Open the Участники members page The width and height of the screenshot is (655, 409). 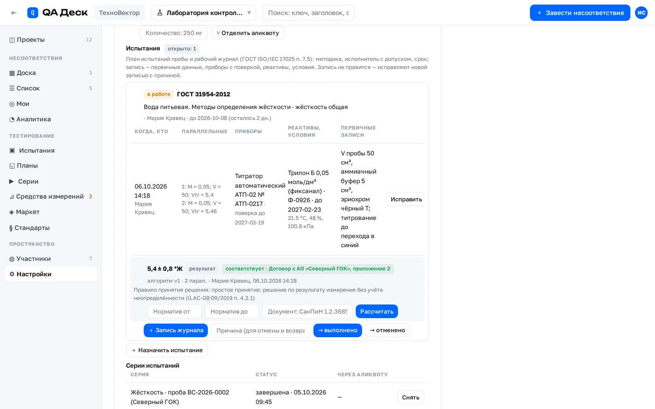click(50, 259)
